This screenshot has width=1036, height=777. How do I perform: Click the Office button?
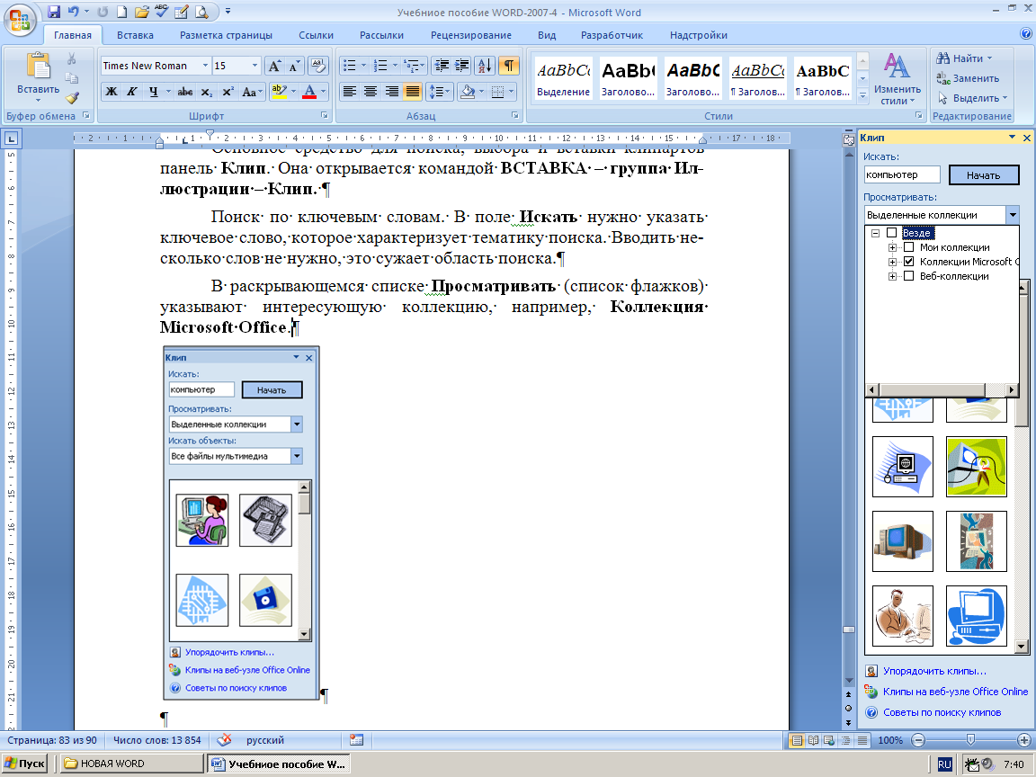pos(20,19)
